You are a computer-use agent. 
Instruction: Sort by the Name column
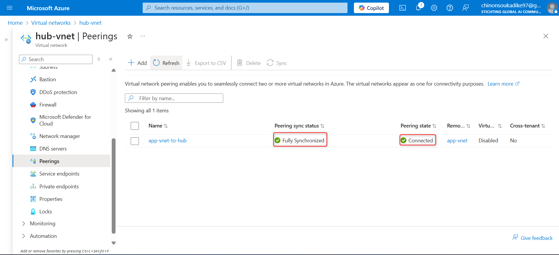coord(158,126)
